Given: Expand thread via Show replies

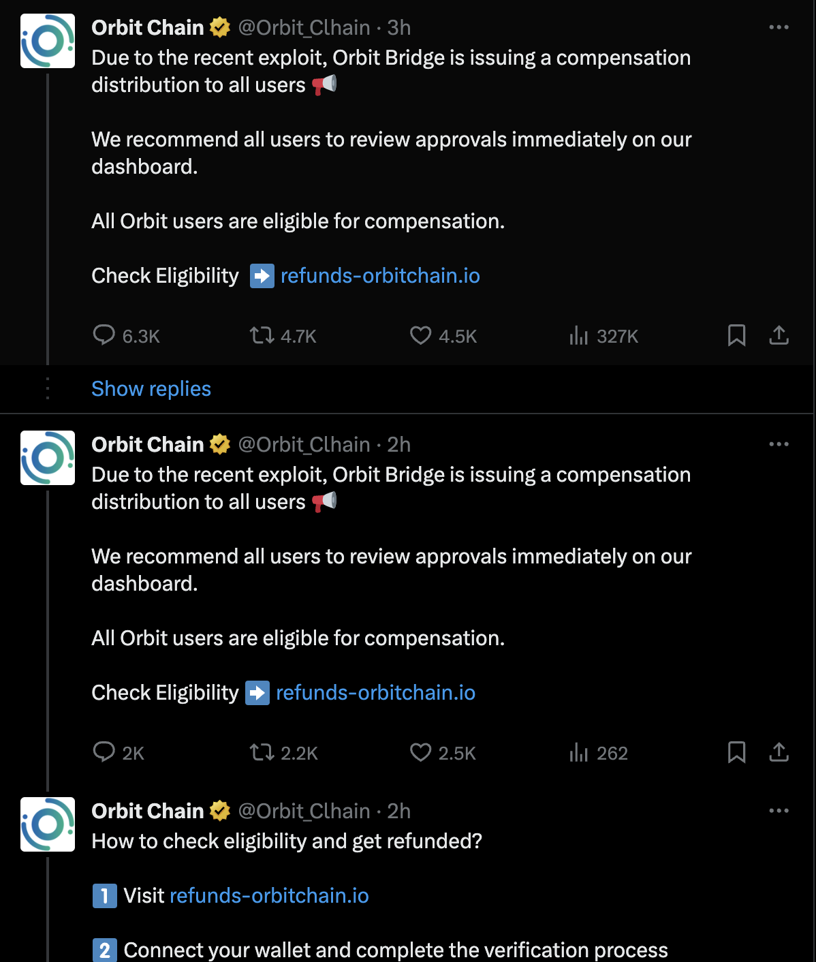Looking at the screenshot, I should point(151,388).
